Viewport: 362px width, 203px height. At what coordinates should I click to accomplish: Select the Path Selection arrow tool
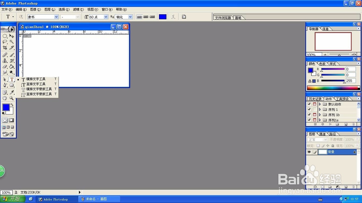coord(5,79)
